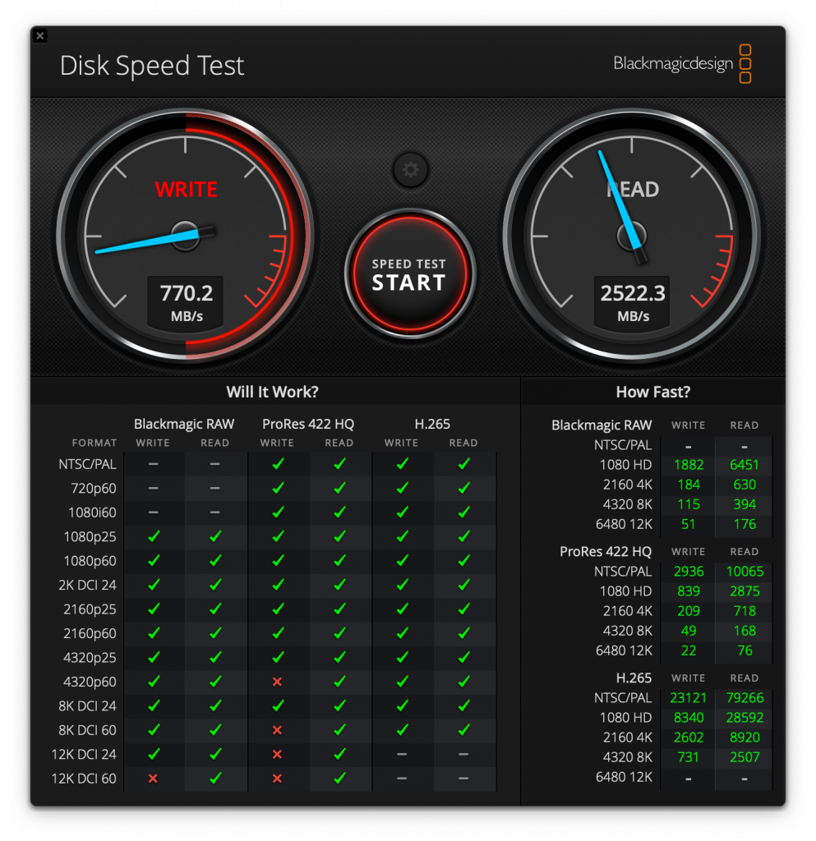Click 4320p60 Blackmagic RAW write checkmark
The width and height of the screenshot is (816, 841).
pyautogui.click(x=154, y=681)
